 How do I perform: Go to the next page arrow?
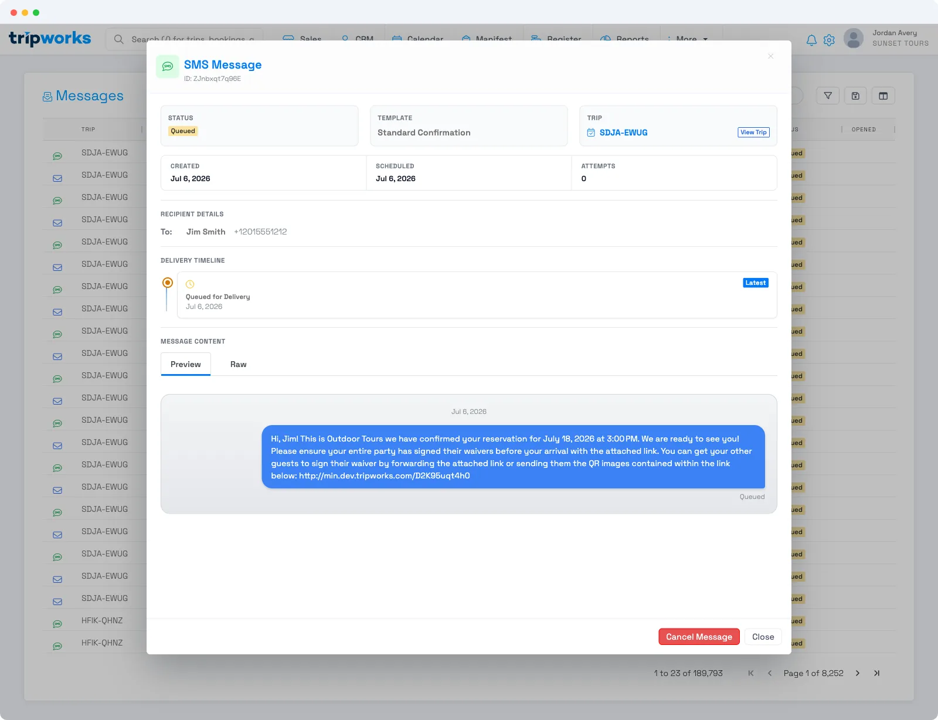click(858, 673)
